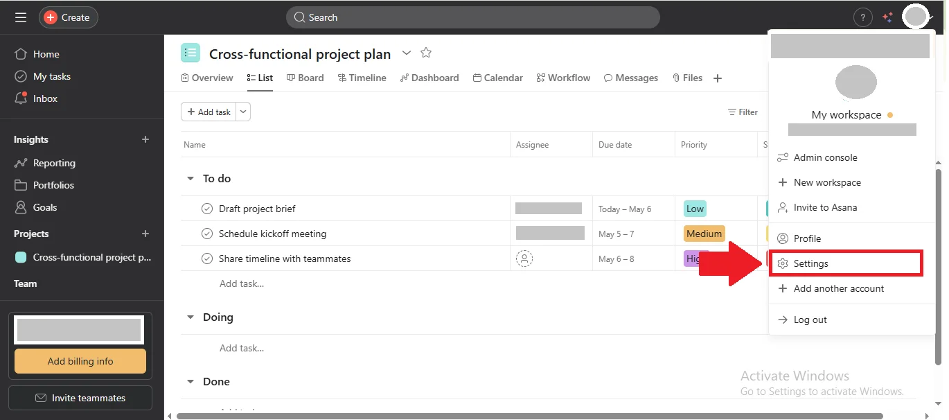
Task: Switch to Messages tab
Action: pos(631,78)
